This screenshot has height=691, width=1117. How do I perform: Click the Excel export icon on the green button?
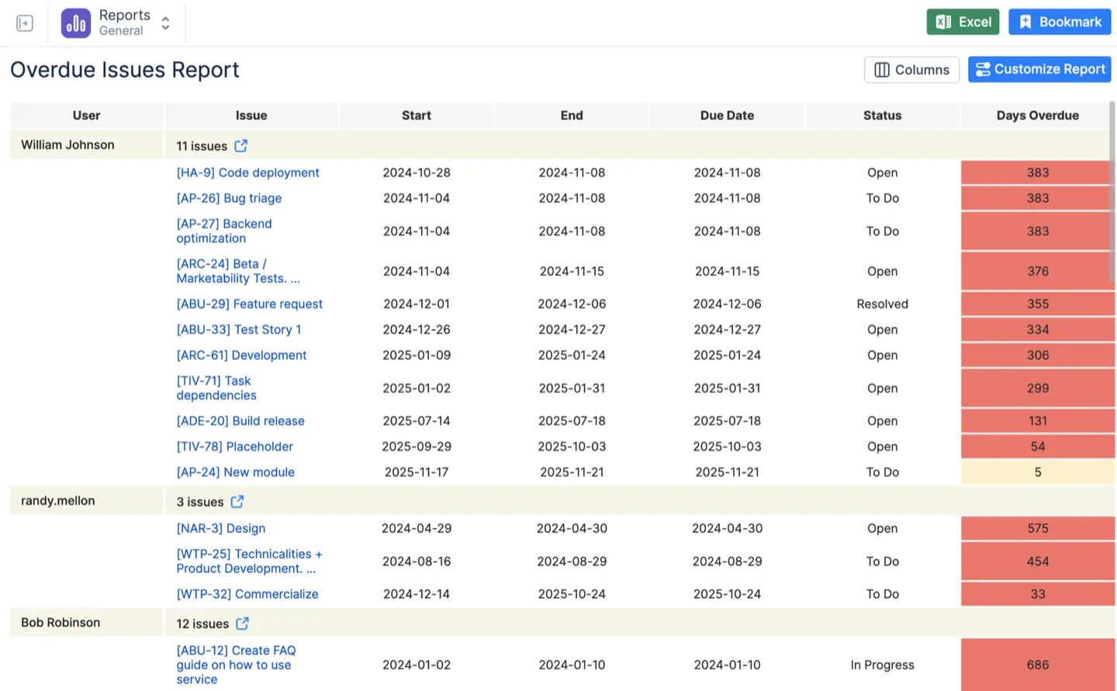pos(943,22)
